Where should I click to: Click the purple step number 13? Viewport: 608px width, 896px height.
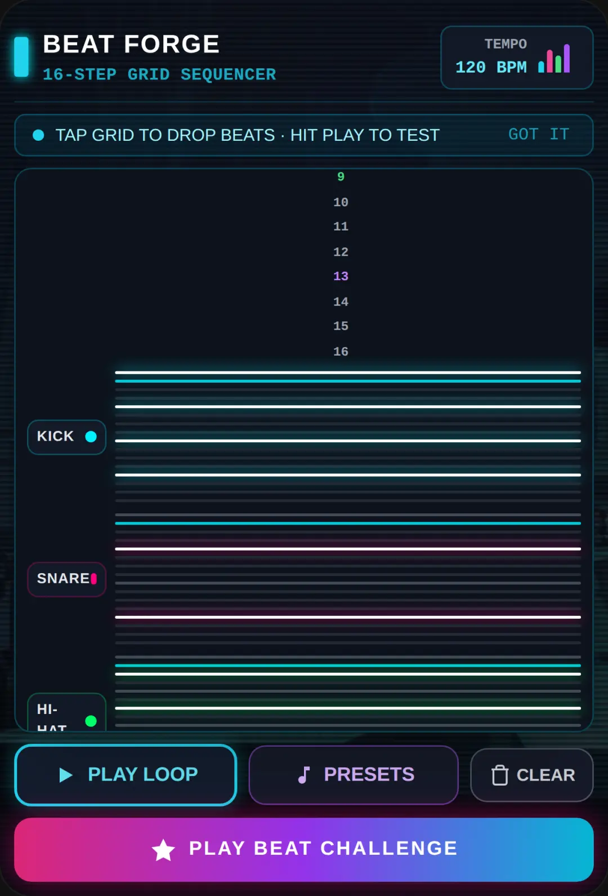click(341, 276)
